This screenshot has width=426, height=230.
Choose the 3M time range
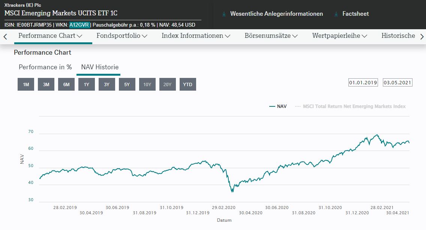click(46, 84)
